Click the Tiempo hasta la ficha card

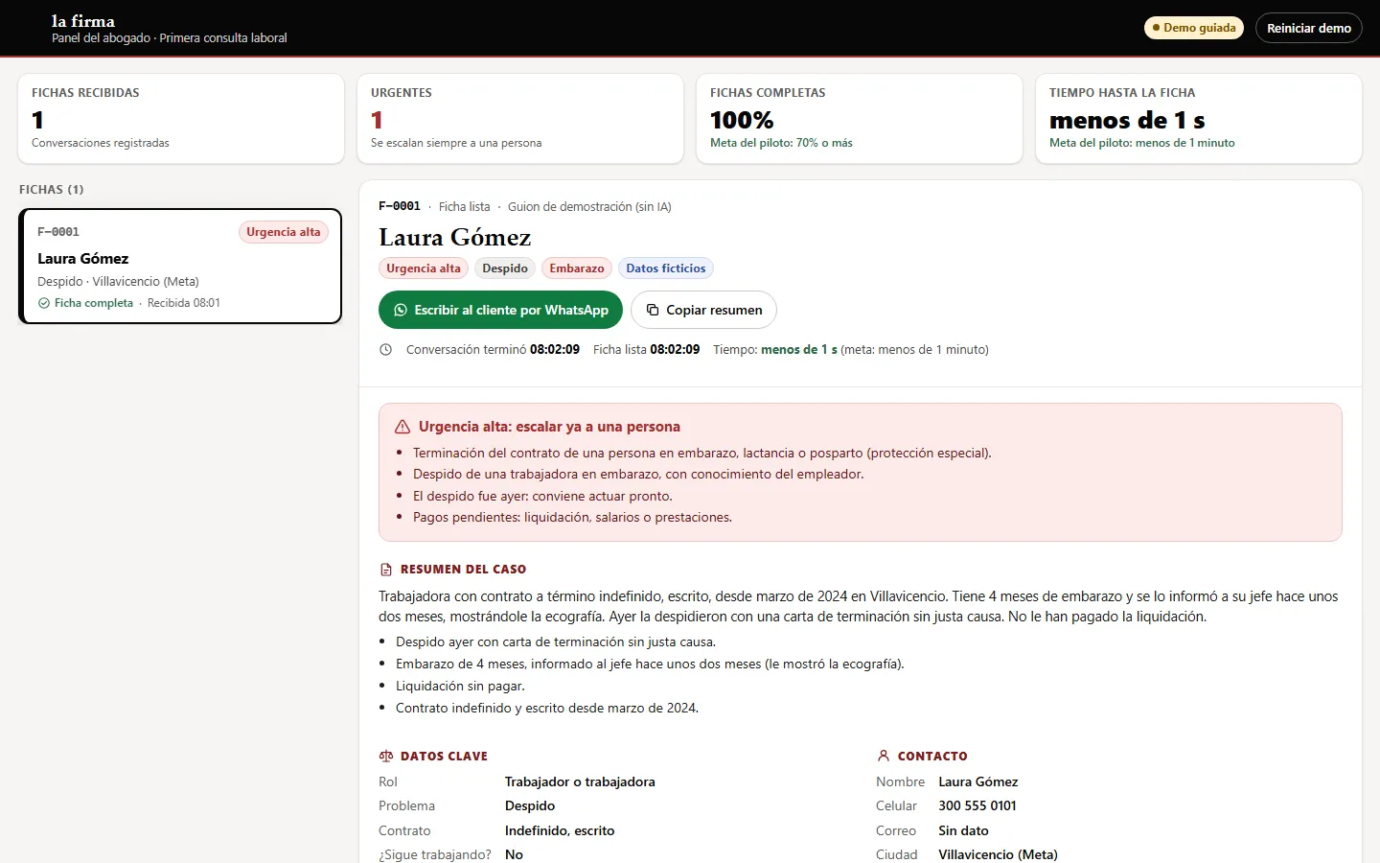(x=1199, y=119)
